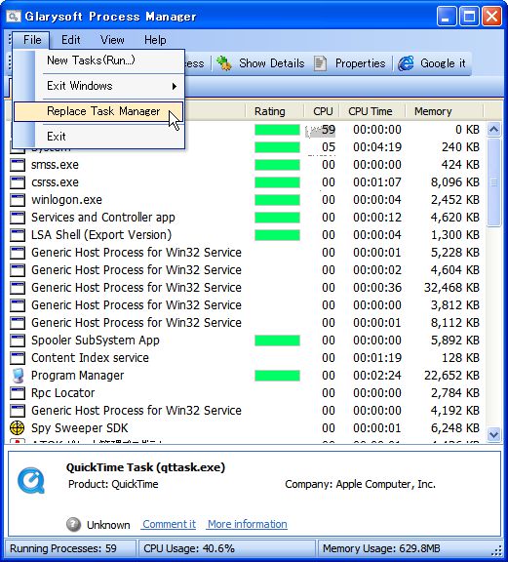The width and height of the screenshot is (508, 562).
Task: Click the Spy Sweeper SDK target icon
Action: coord(18,428)
